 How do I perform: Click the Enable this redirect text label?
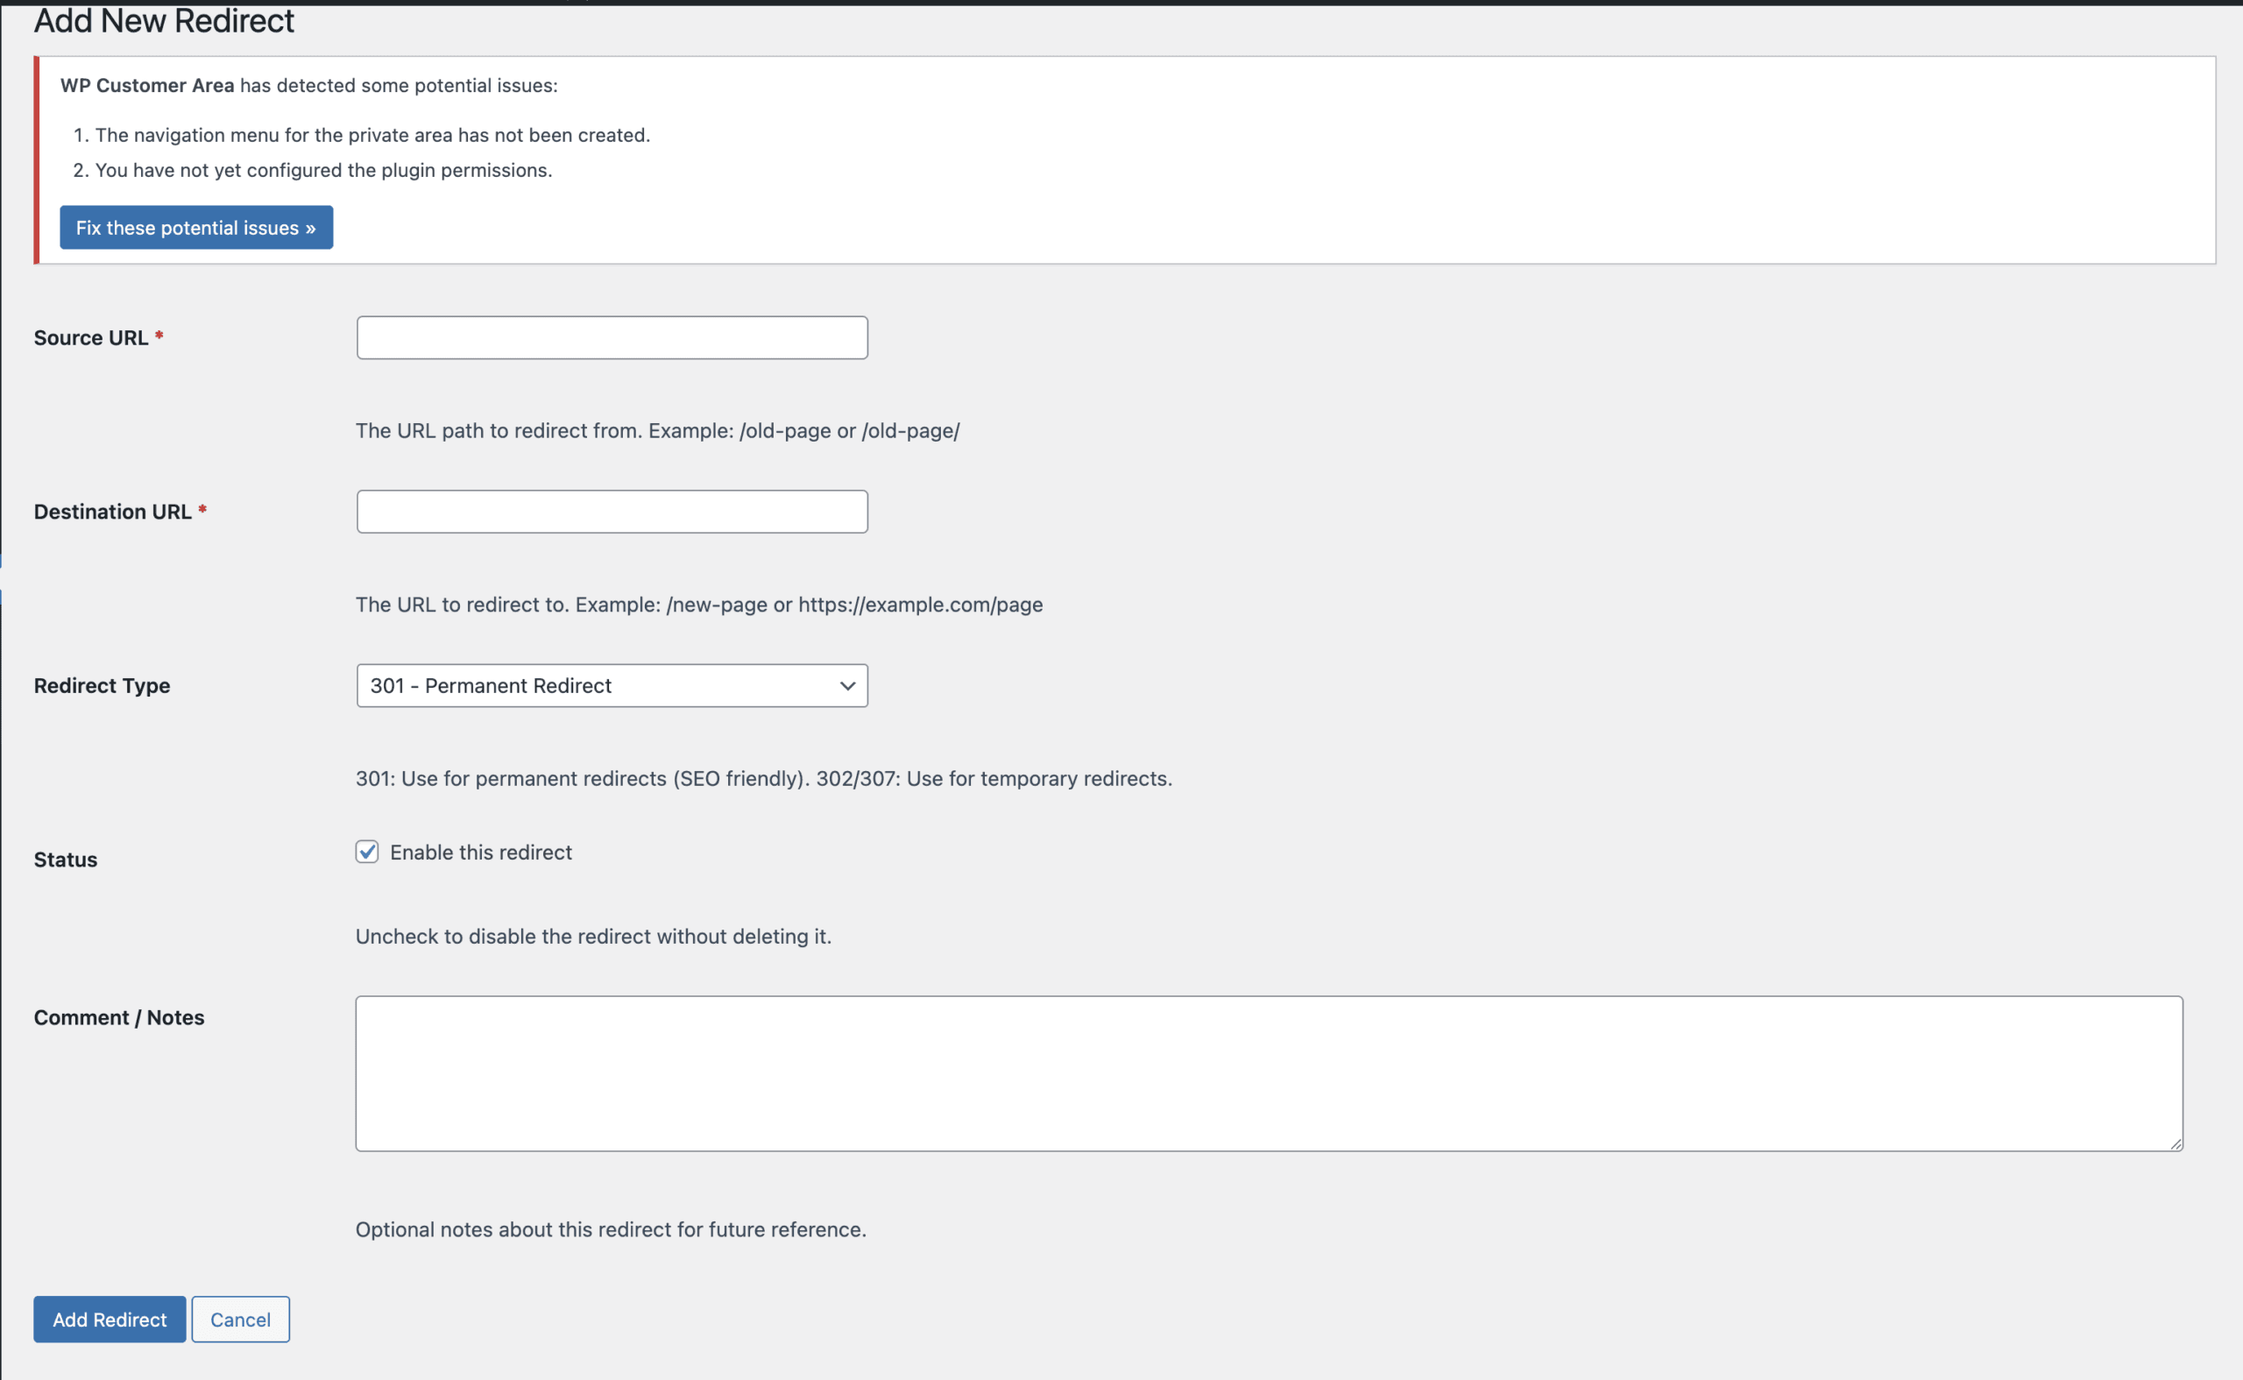click(x=481, y=852)
